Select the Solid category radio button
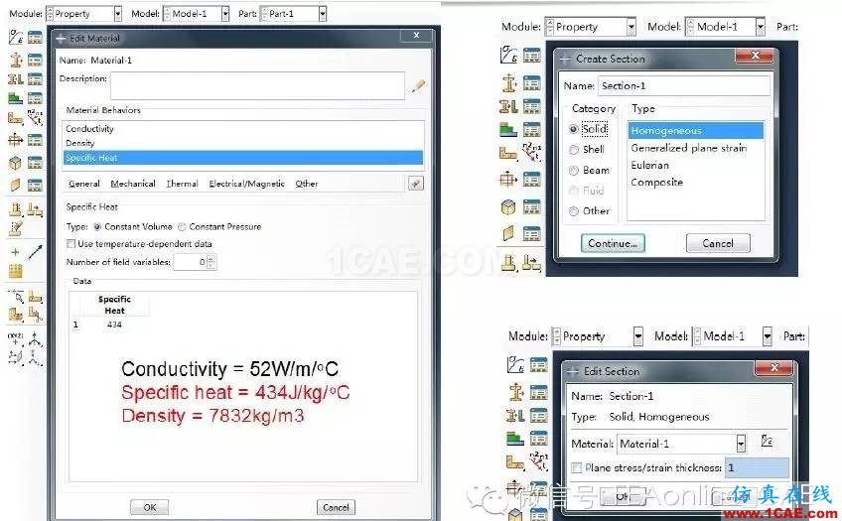The image size is (842, 521). (574, 129)
